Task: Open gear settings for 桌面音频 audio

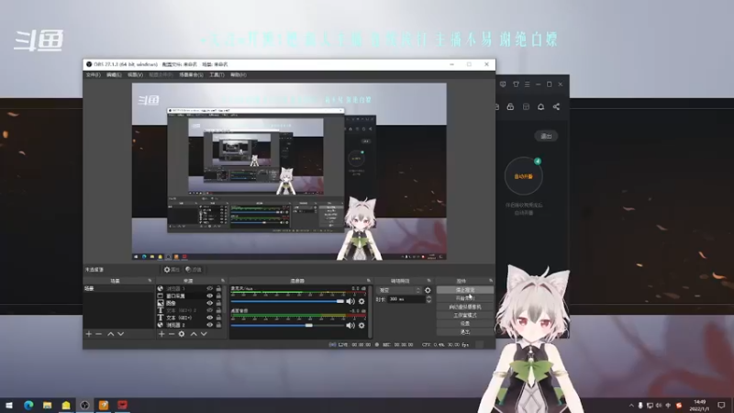Action: (x=361, y=325)
